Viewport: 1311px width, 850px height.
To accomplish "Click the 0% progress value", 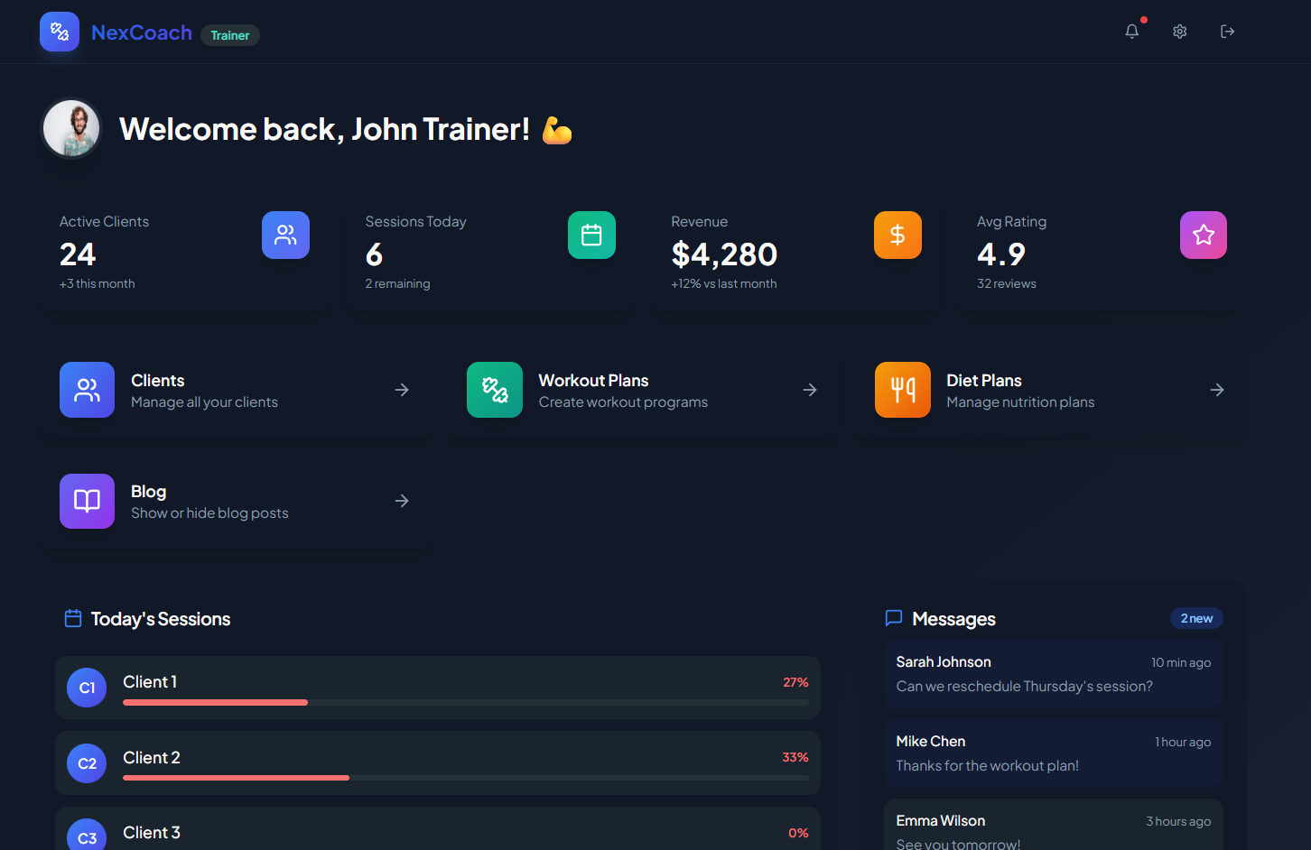I will tap(798, 833).
